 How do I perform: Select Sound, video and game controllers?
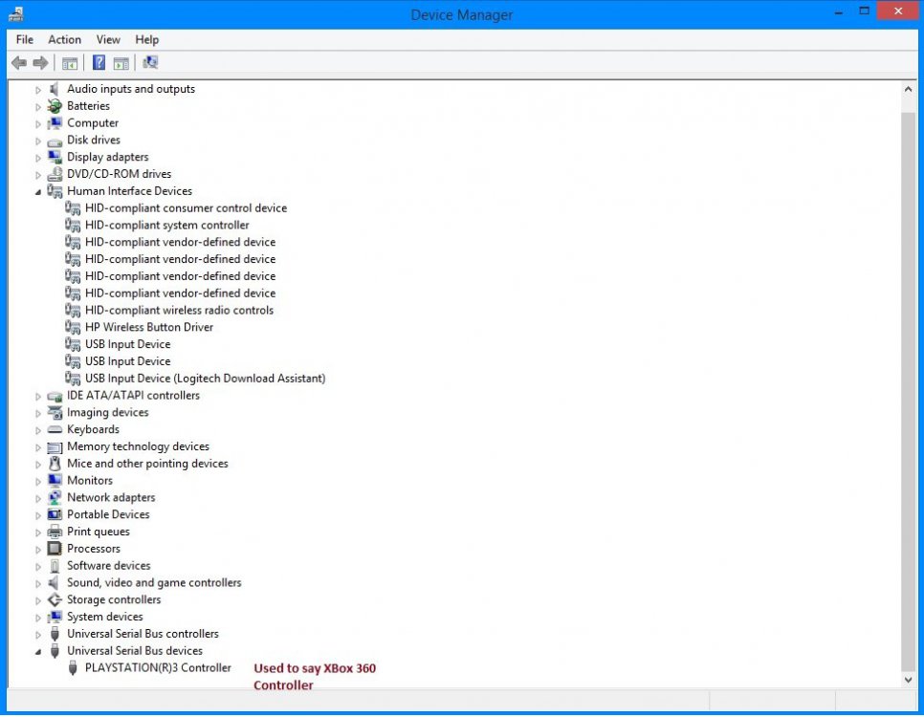click(154, 582)
